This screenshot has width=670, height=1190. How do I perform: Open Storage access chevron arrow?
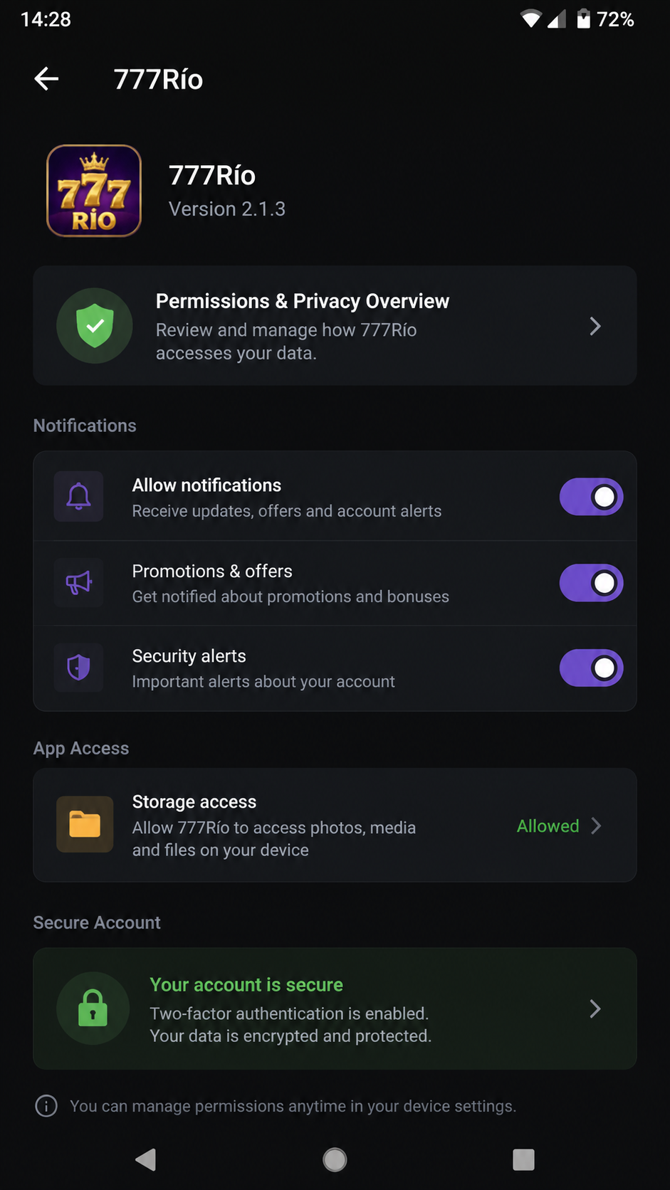click(x=597, y=826)
